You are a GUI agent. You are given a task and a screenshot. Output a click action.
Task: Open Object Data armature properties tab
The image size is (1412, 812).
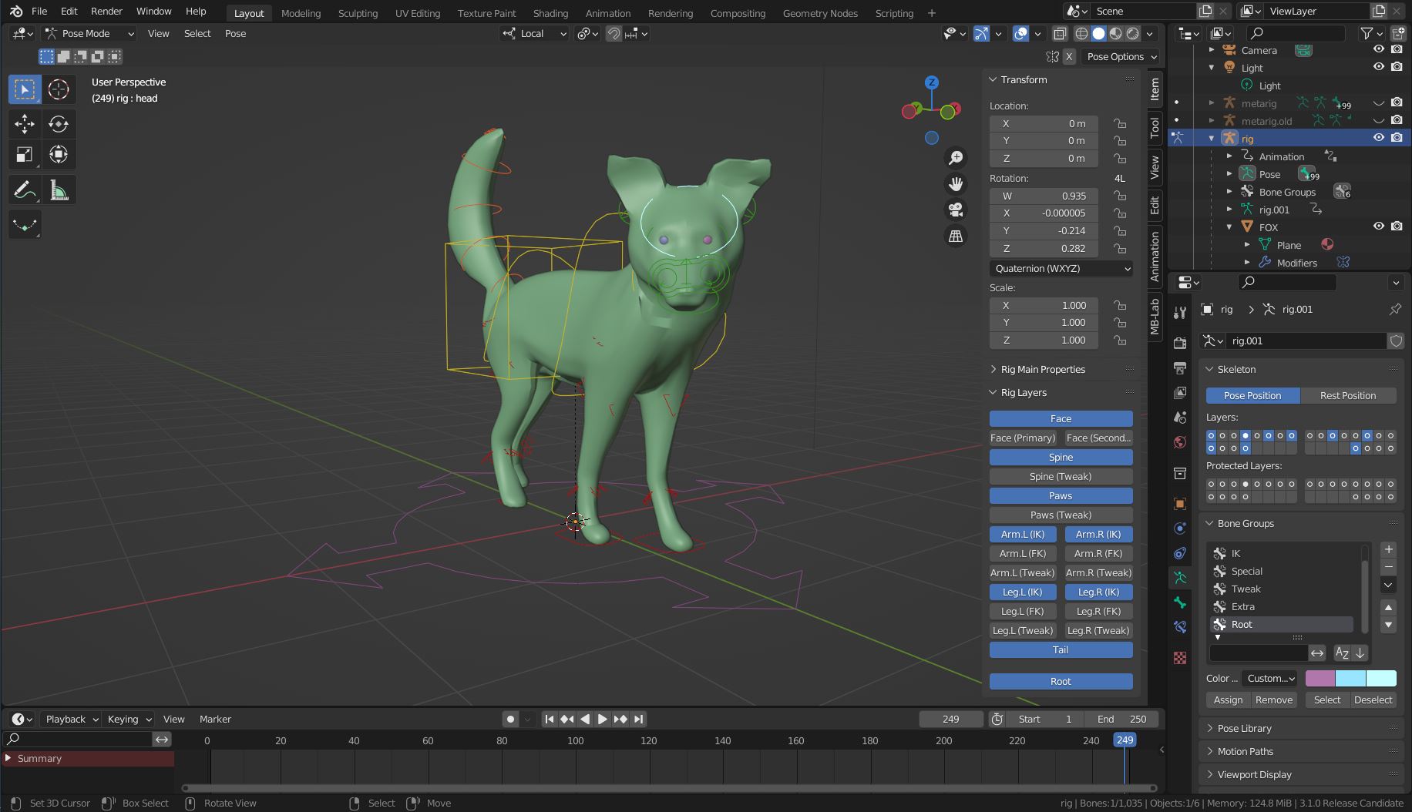(x=1180, y=577)
